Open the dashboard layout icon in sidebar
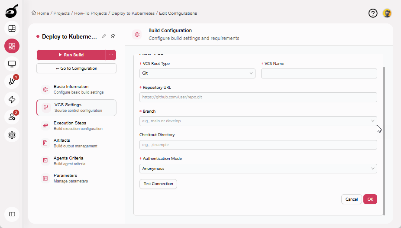 coord(12,29)
